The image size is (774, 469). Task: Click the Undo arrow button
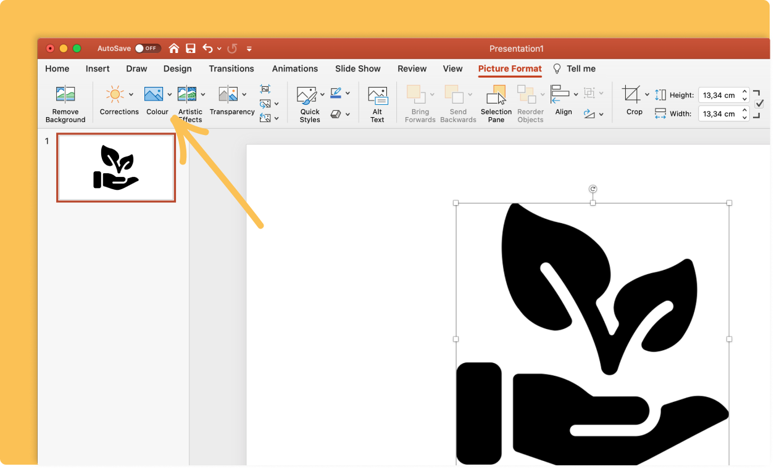tap(209, 48)
